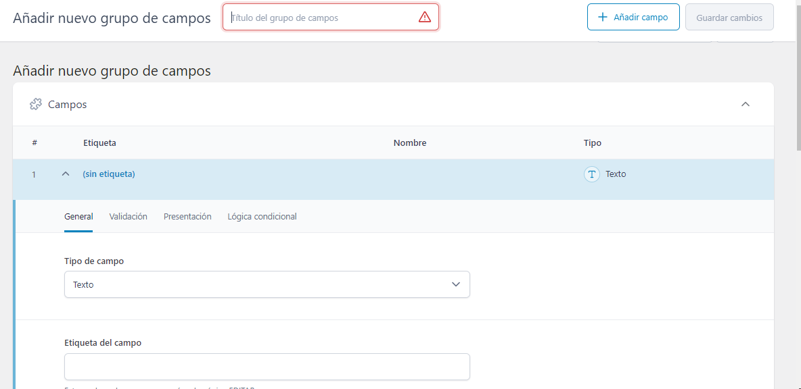
Task: Click the warning icon in title field
Action: [425, 18]
